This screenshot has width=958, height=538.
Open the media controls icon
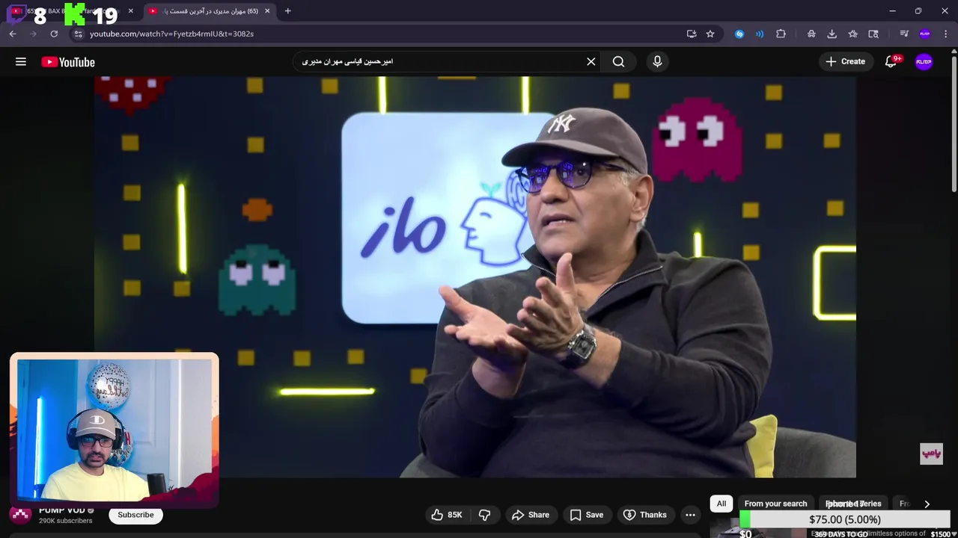(x=904, y=34)
